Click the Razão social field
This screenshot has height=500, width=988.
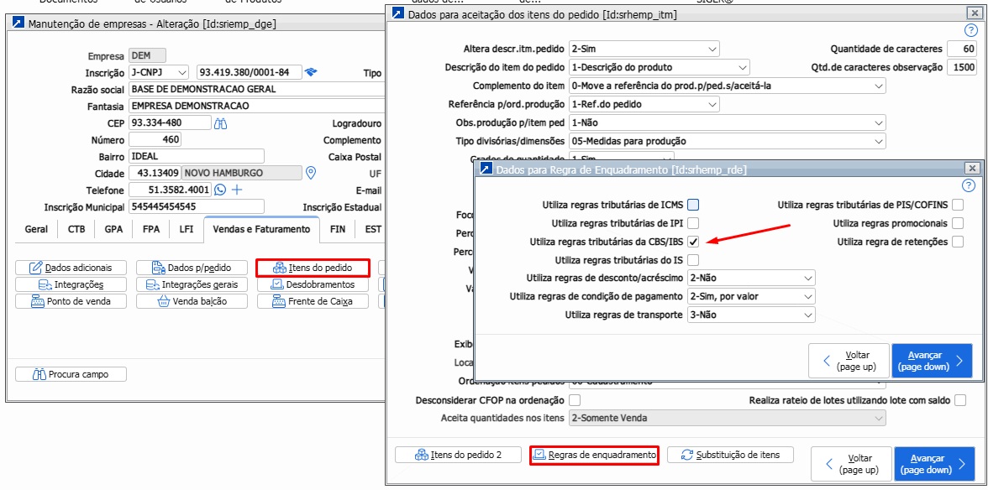tap(257, 89)
